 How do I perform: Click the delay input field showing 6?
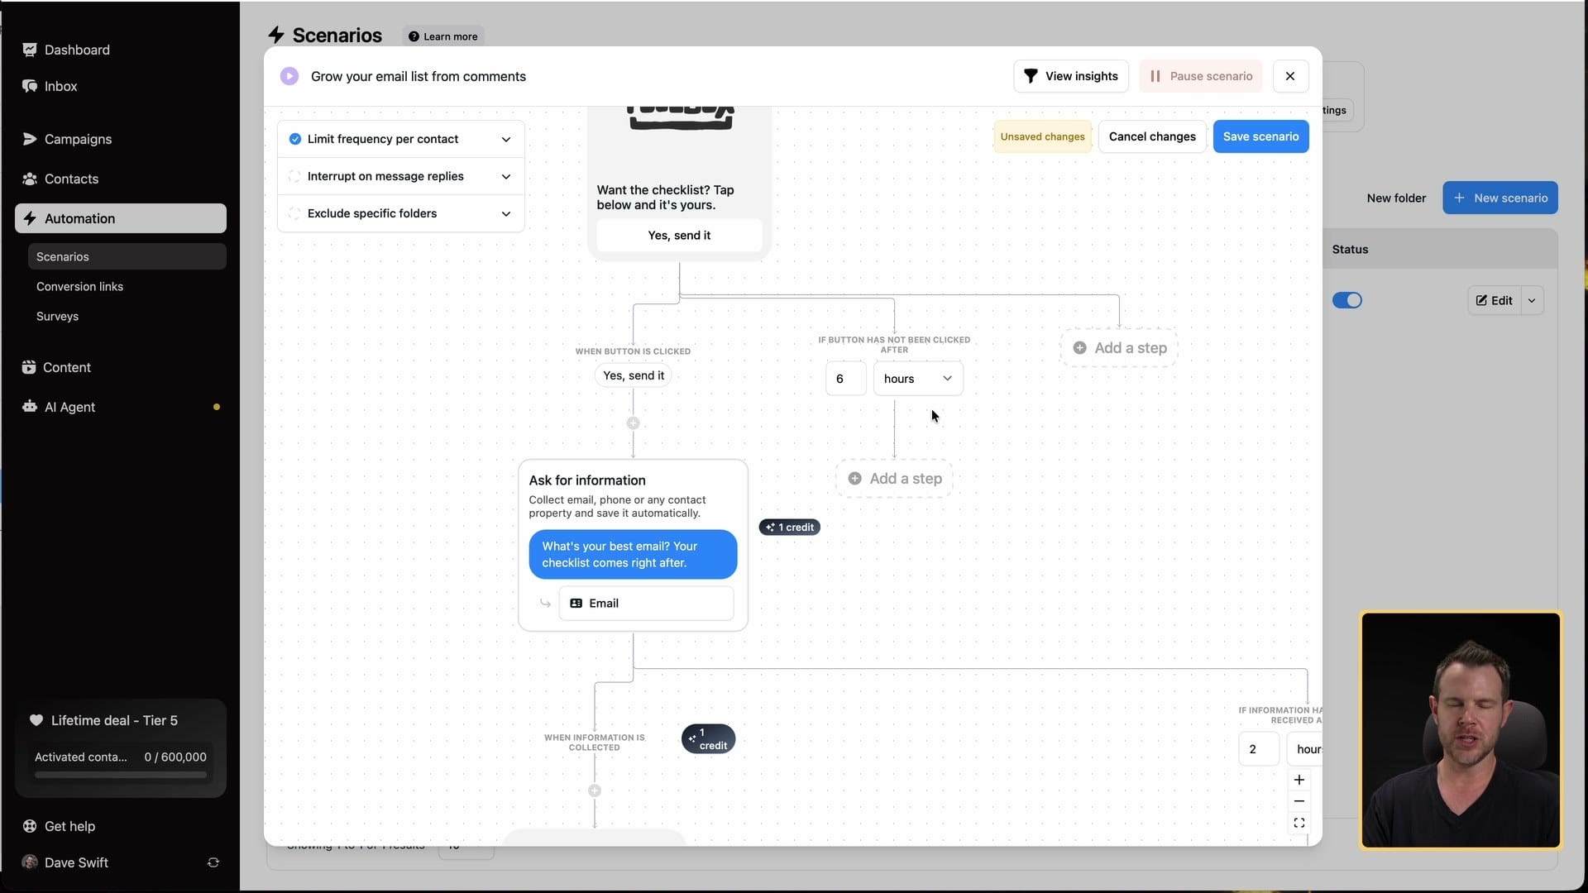click(846, 379)
